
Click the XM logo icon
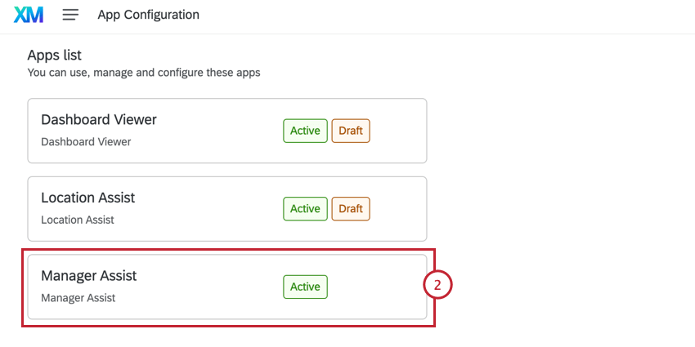pos(29,15)
